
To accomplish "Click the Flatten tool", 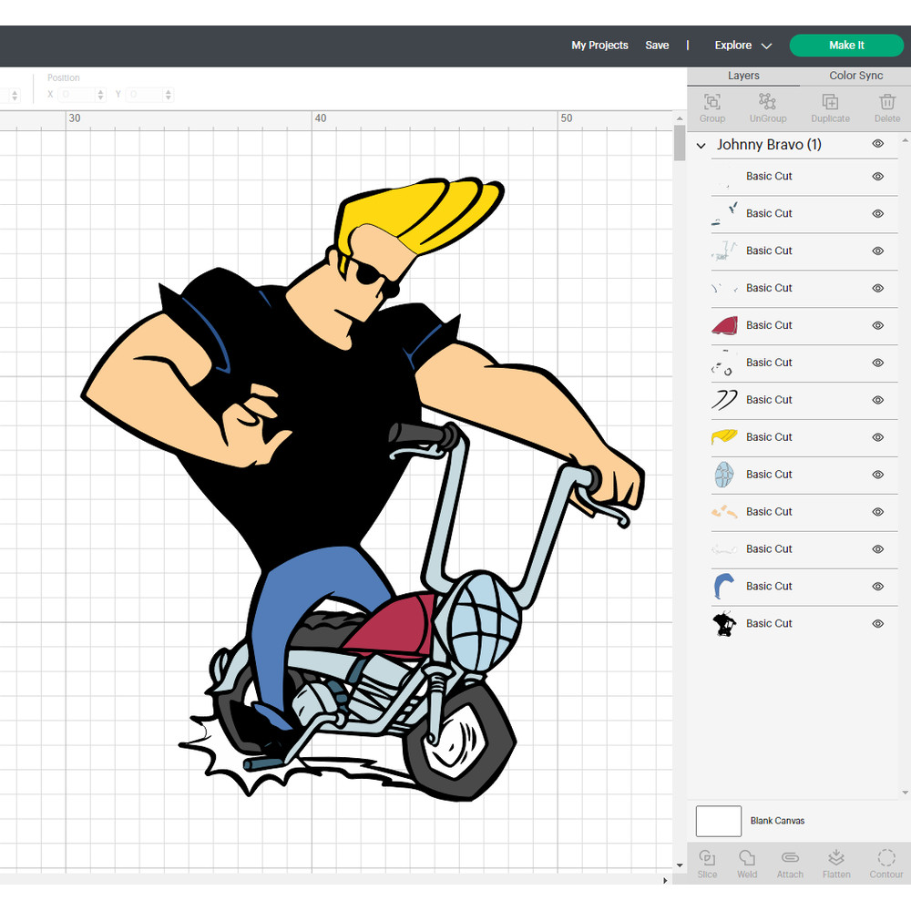I will 836,864.
